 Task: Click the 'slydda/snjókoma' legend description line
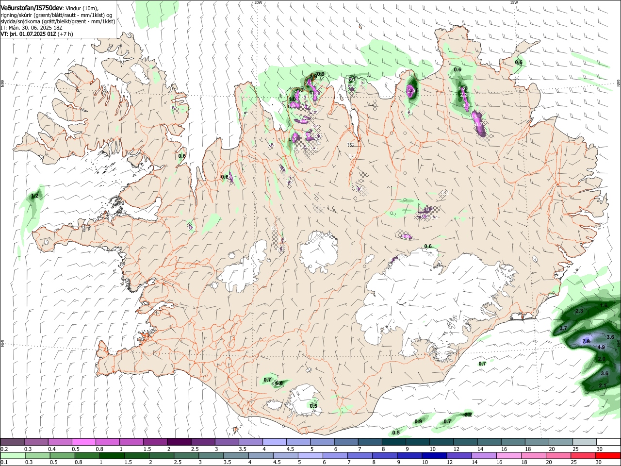click(58, 21)
